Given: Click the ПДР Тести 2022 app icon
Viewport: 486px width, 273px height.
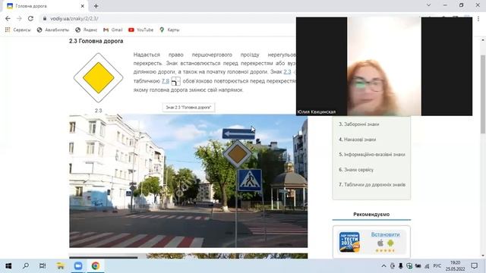Looking at the screenshot, I should point(349,242).
